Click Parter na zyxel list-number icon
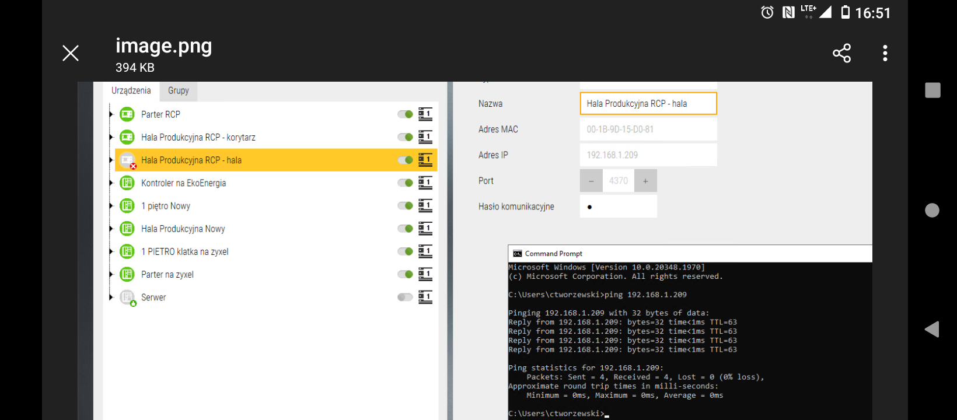 coord(425,274)
